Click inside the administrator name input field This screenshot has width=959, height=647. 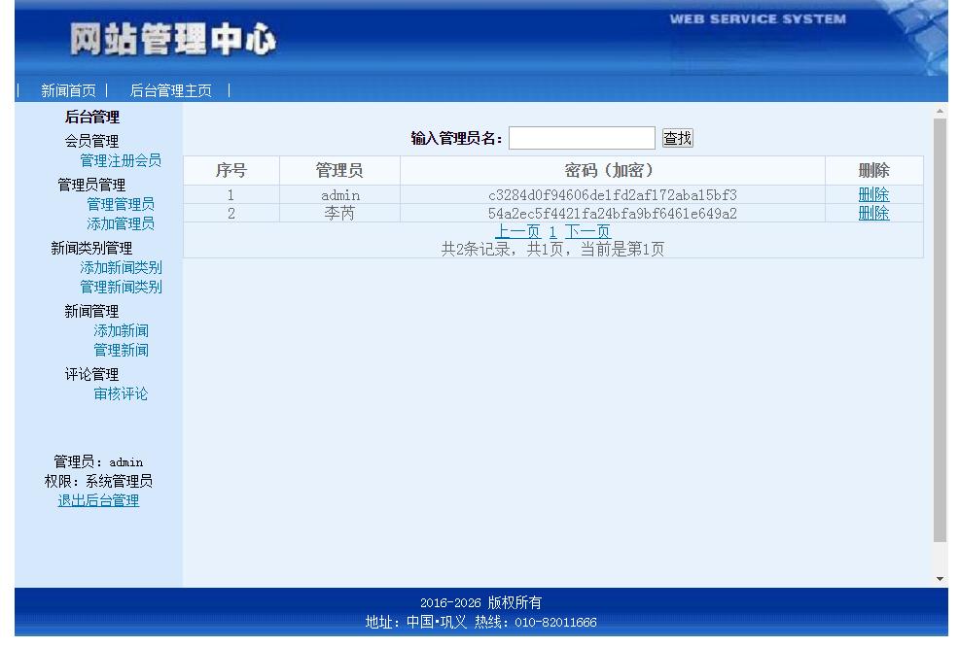pyautogui.click(x=582, y=137)
